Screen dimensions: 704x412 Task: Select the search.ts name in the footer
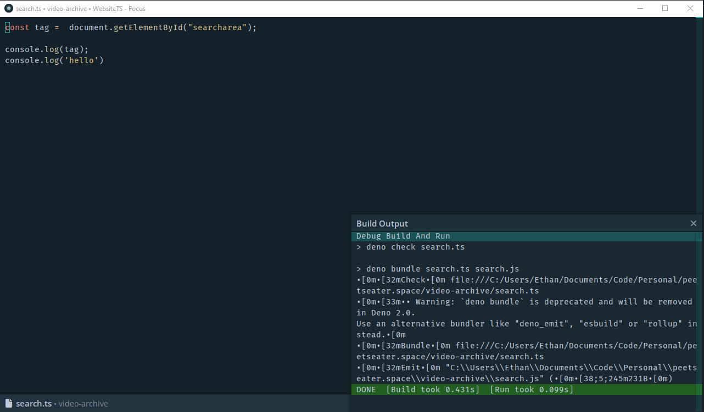click(33, 403)
